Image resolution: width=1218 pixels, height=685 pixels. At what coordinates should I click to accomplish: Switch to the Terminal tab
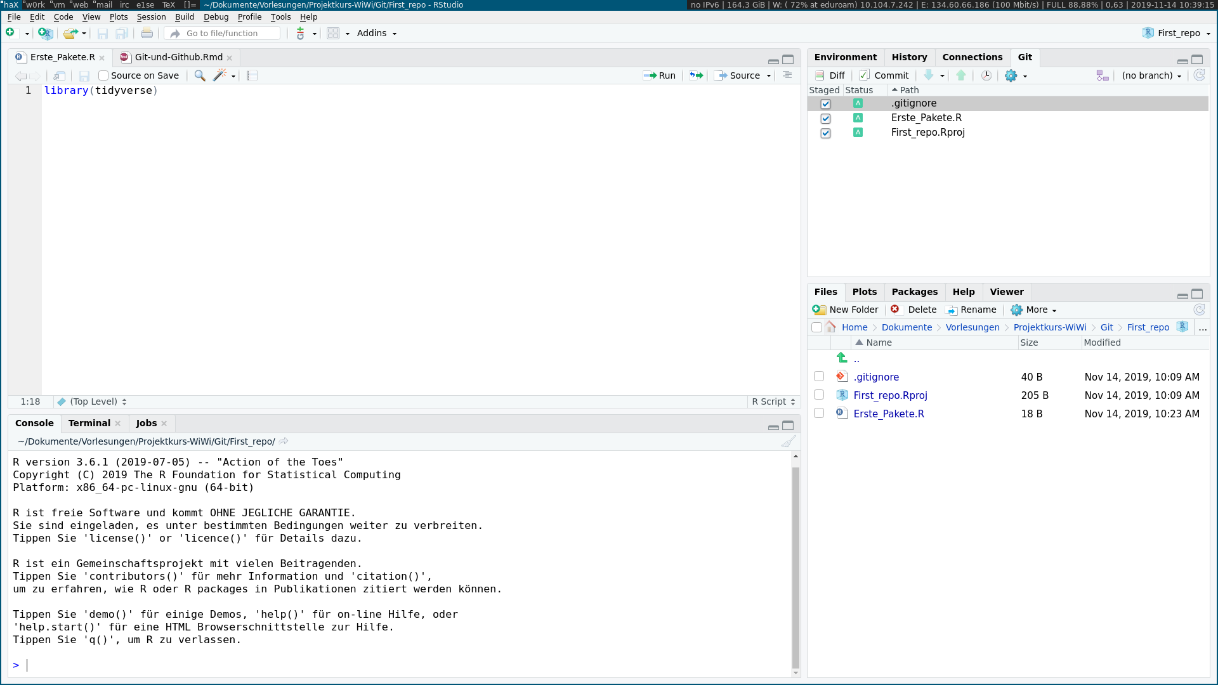[89, 423]
